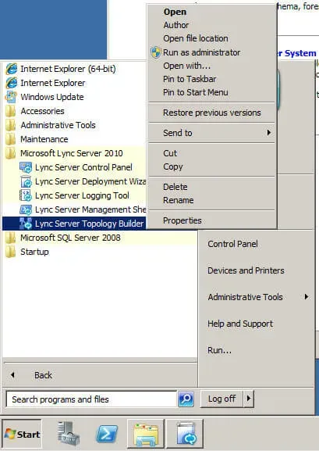Click the Microsoft Lync Server 2010 folder icon

(x=11, y=153)
